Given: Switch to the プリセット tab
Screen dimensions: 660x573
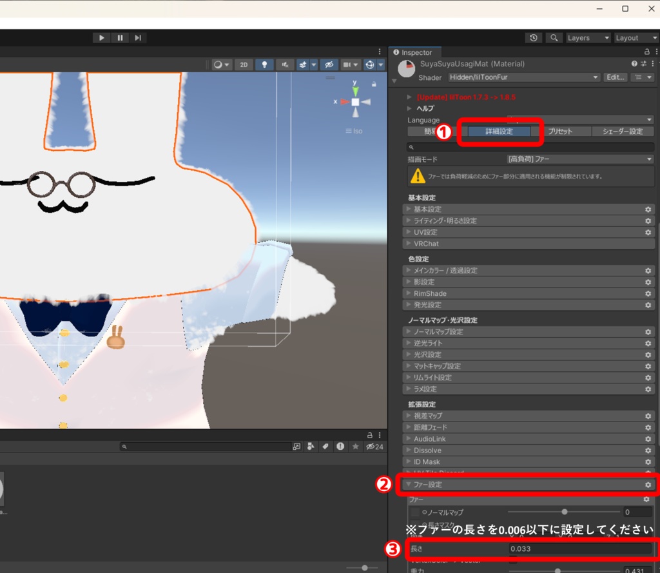Looking at the screenshot, I should pyautogui.click(x=560, y=131).
